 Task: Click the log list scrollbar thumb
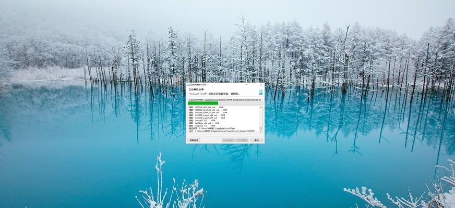(260, 128)
